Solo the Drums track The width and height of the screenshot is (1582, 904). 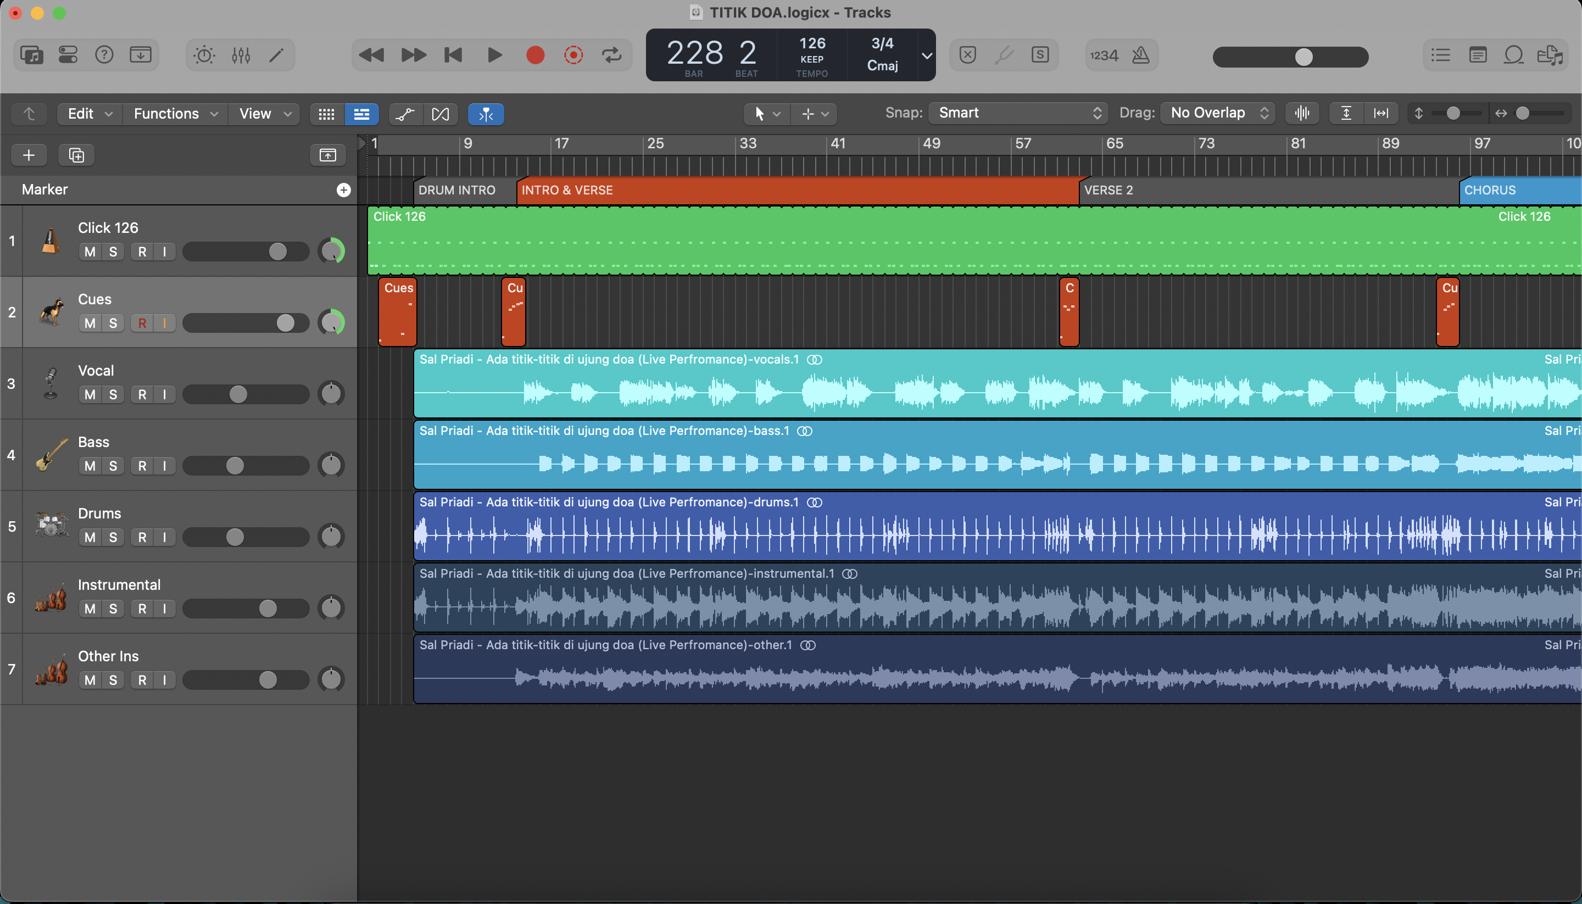(113, 537)
